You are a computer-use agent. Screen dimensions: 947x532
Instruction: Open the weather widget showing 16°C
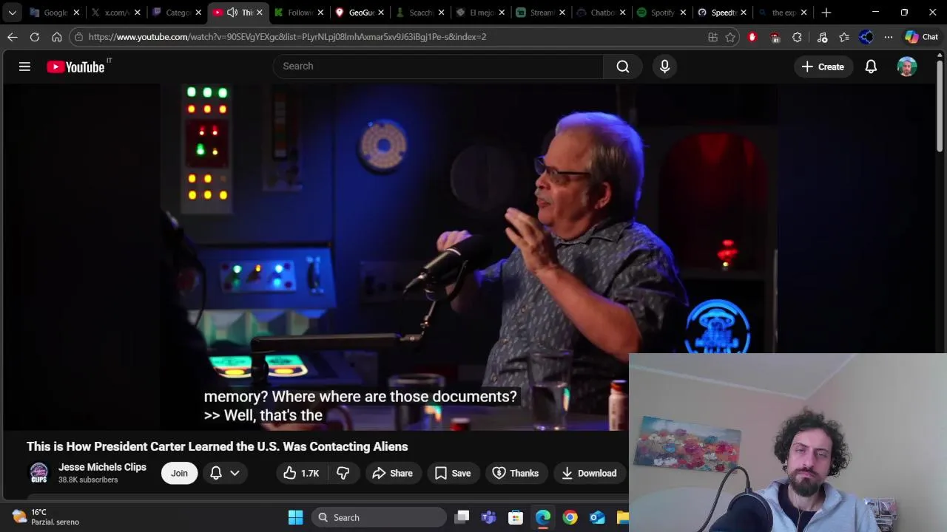[46, 517]
